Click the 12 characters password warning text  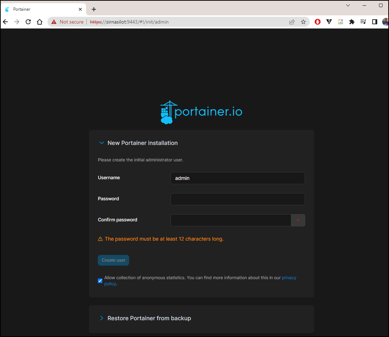coord(164,239)
